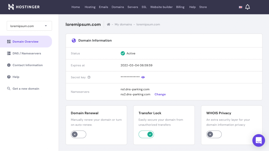Open the Domains menu in top navigation

coord(118,7)
